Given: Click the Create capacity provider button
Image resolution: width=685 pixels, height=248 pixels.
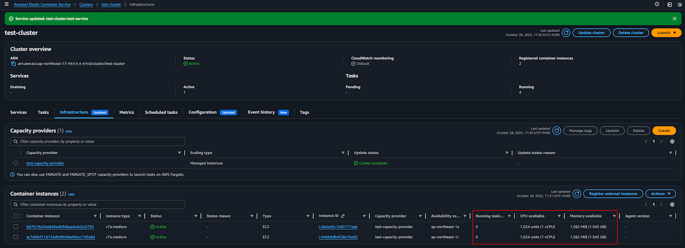Looking at the screenshot, I should 664,131.
